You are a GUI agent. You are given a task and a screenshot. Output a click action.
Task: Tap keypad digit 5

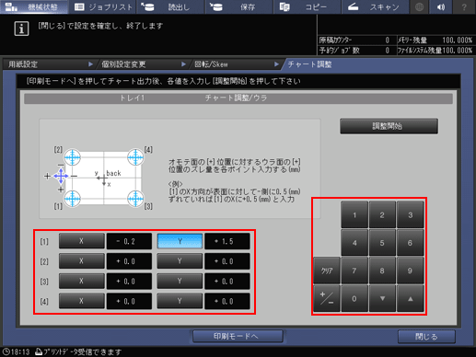pos(382,243)
